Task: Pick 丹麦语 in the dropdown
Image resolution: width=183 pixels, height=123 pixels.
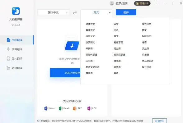Action: [x=145, y=55]
